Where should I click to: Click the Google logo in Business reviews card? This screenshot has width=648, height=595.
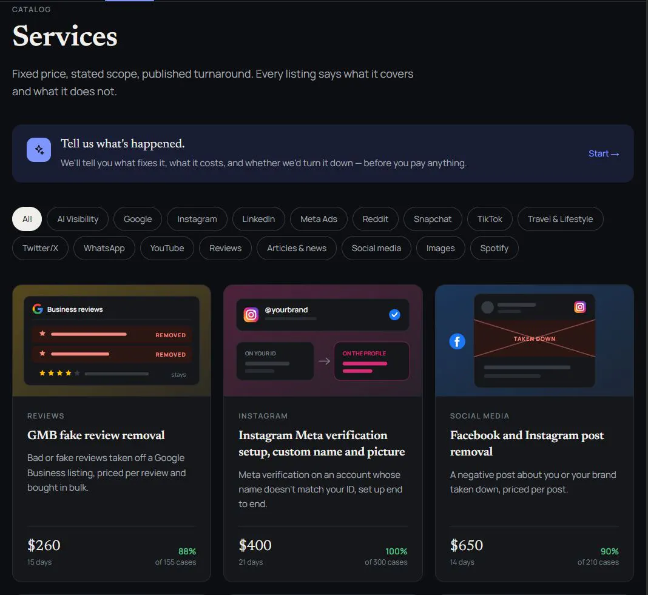[x=38, y=309]
